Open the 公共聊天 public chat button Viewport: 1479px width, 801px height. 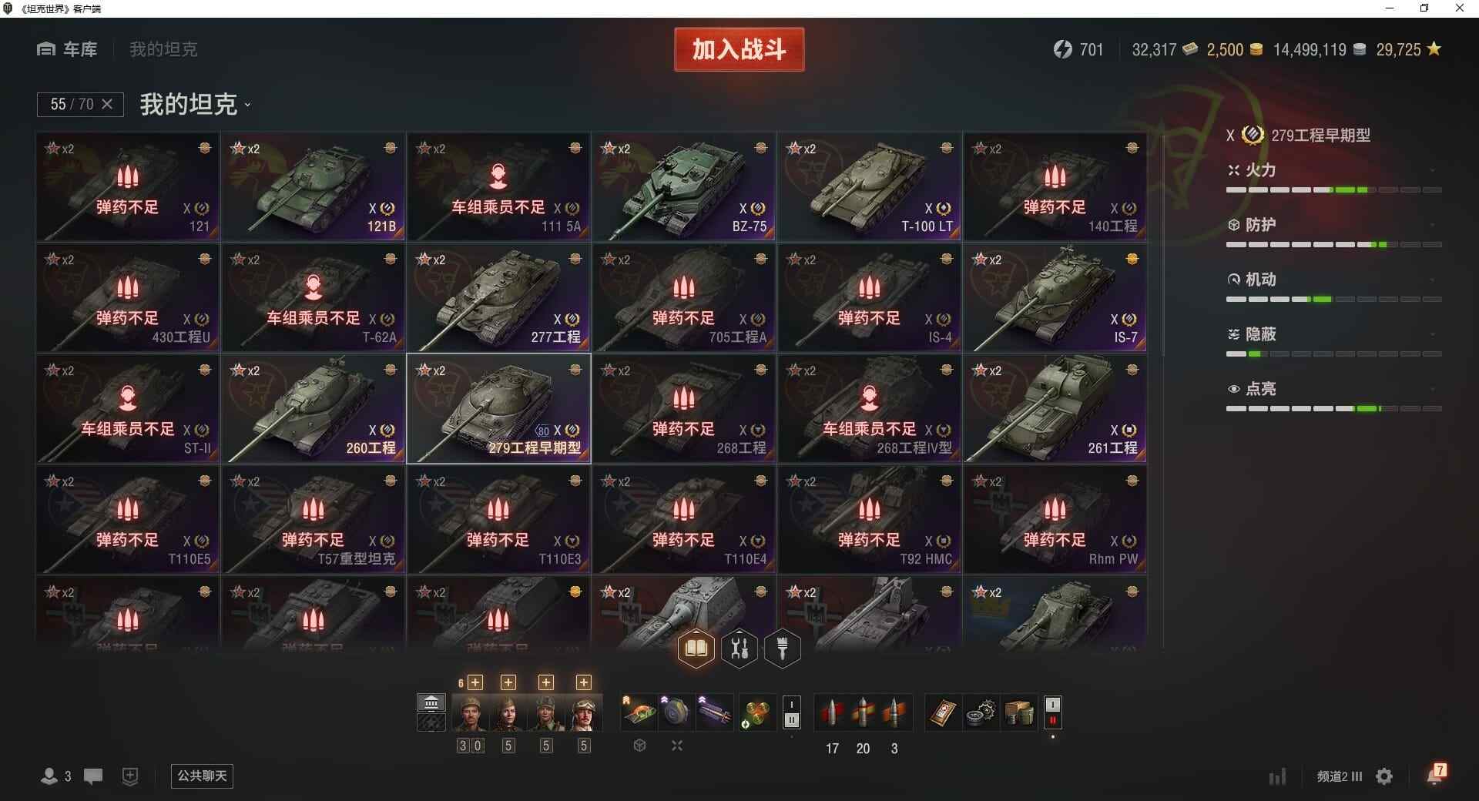(x=202, y=776)
